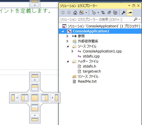Click the dock top half split guide
This screenshot has width=142, height=125.
click(x=35, y=88)
